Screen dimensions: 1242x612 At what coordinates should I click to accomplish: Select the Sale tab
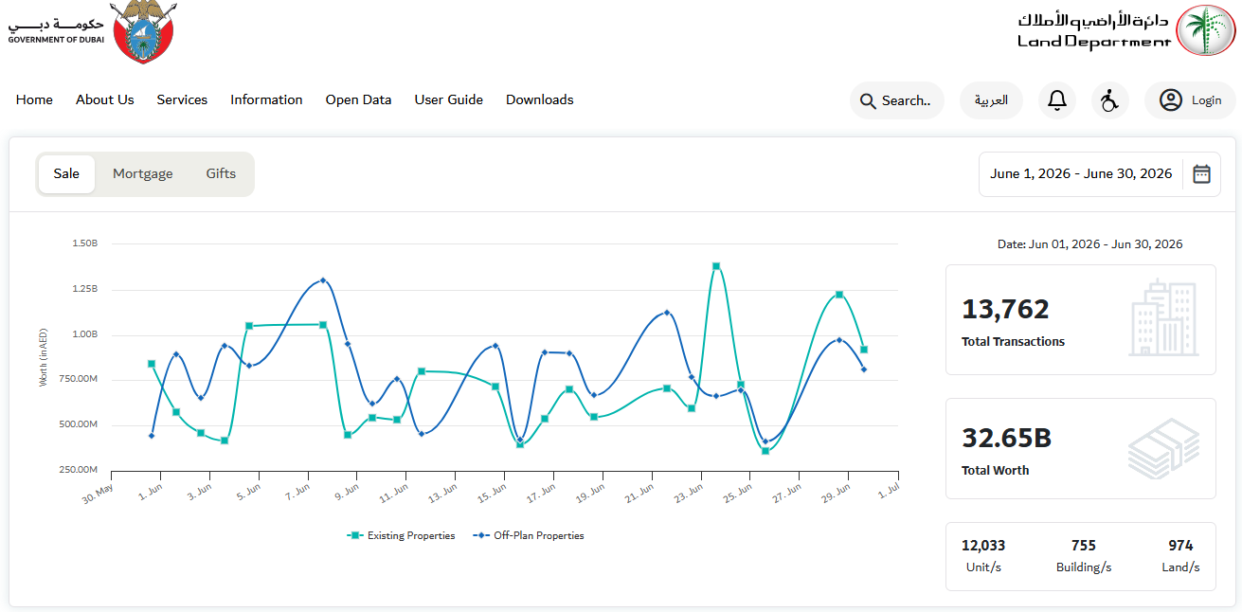66,174
